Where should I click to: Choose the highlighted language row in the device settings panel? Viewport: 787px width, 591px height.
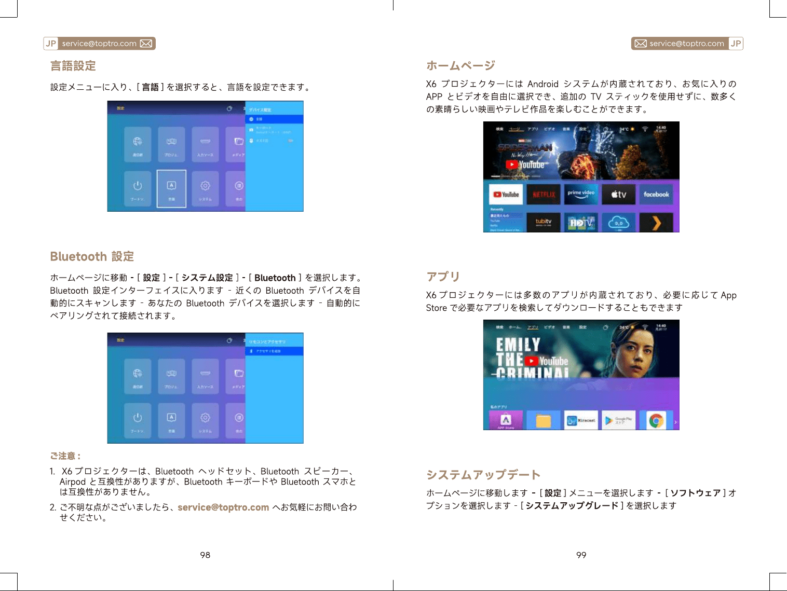click(274, 119)
